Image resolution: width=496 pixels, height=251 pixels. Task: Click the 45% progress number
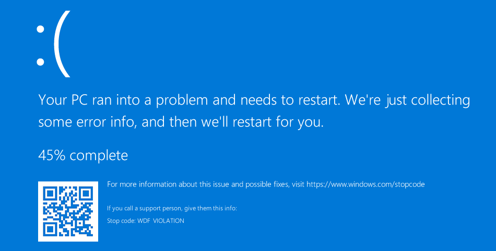(52, 155)
